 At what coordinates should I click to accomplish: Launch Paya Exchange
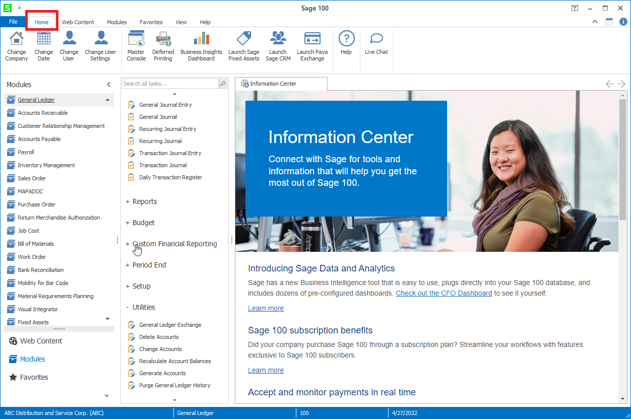[x=312, y=46]
